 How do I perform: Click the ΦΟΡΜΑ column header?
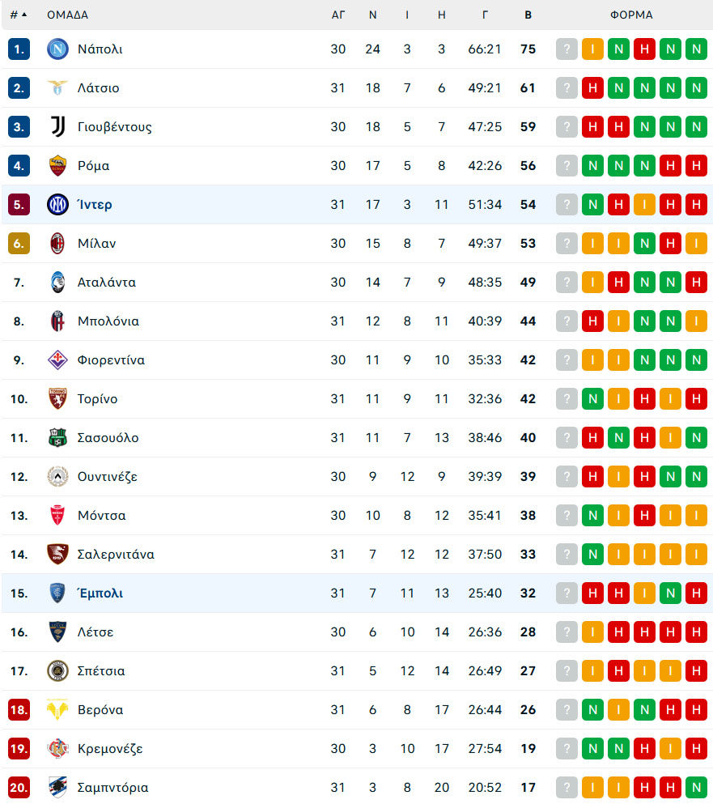[631, 15]
